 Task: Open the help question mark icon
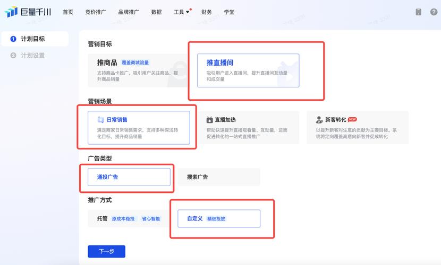(x=434, y=12)
